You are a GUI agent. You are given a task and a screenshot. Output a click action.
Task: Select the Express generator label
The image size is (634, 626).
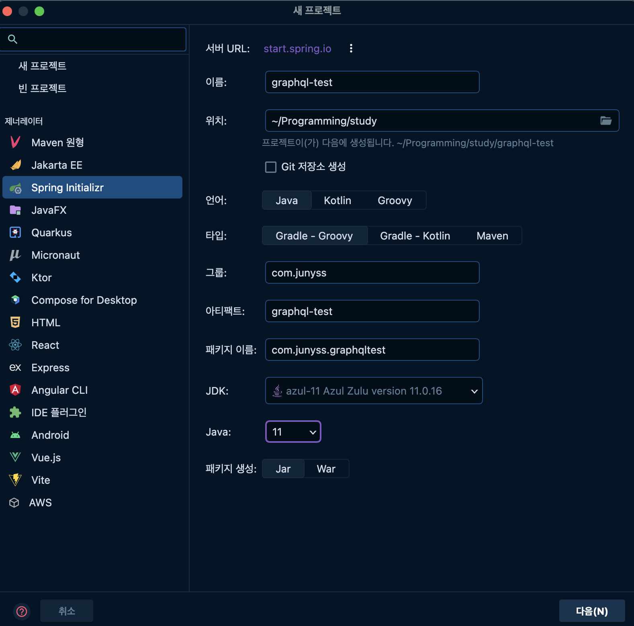point(50,367)
